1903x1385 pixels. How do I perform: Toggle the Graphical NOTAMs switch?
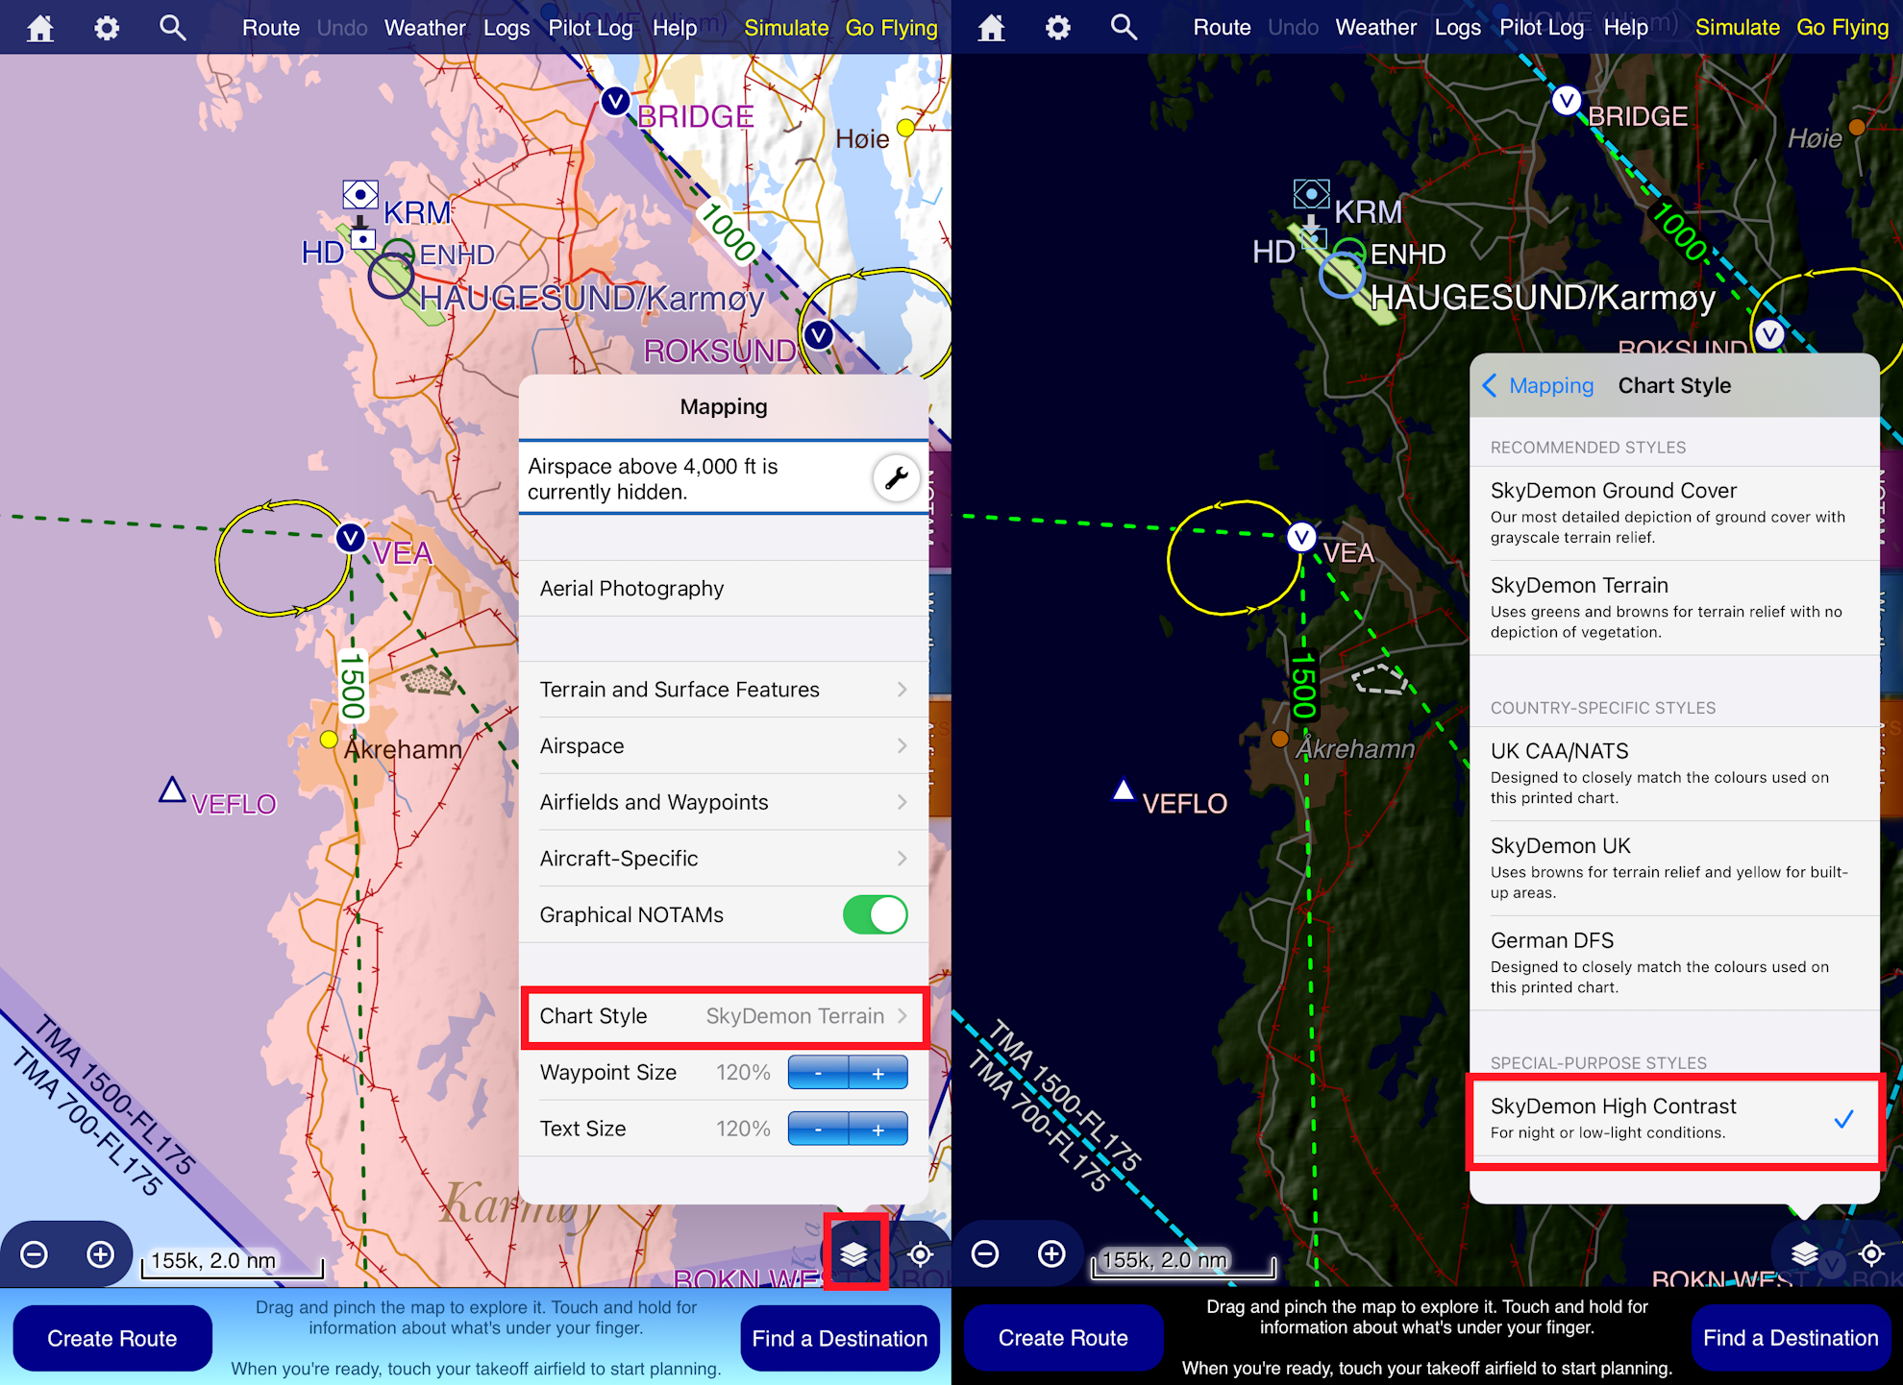[x=875, y=914]
